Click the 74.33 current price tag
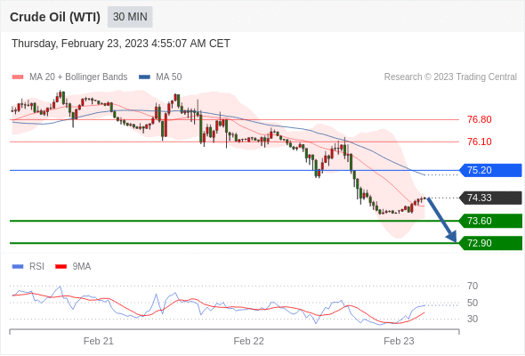 click(490, 198)
